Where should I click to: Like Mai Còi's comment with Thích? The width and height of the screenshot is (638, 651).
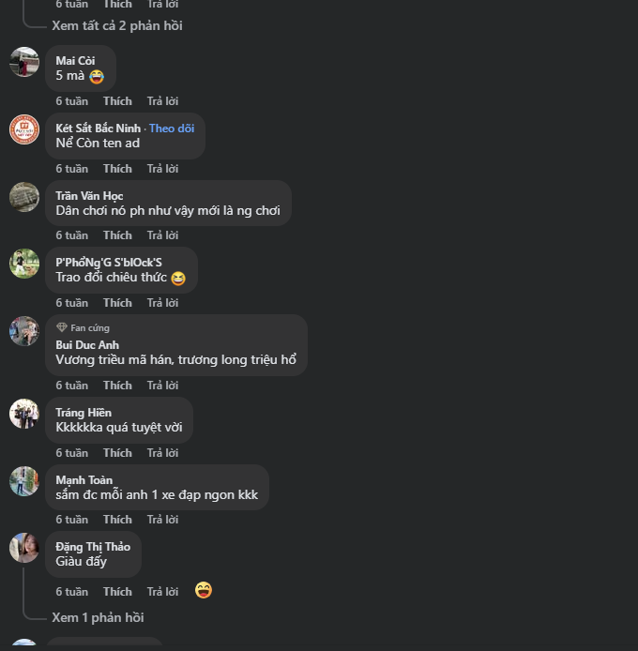click(117, 101)
